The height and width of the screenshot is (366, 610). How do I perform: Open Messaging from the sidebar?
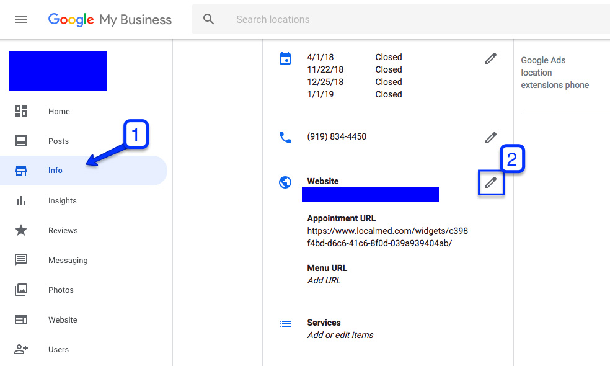tap(68, 261)
